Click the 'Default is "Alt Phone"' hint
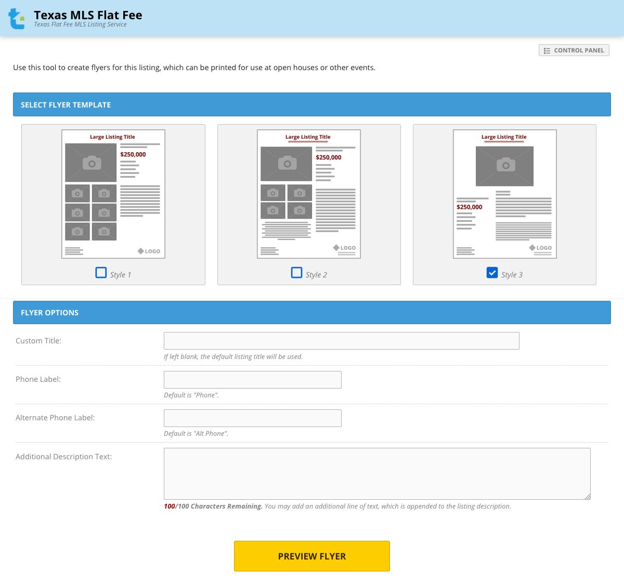 point(196,433)
